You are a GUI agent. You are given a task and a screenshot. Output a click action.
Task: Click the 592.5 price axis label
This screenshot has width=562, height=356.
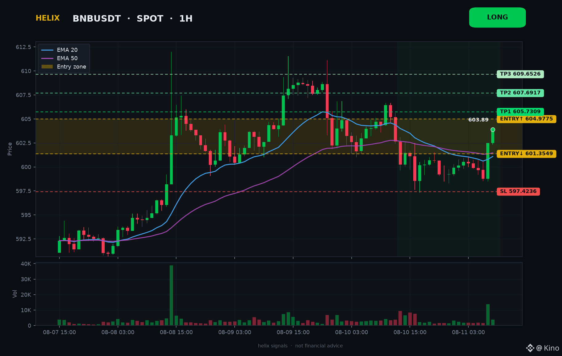23,239
